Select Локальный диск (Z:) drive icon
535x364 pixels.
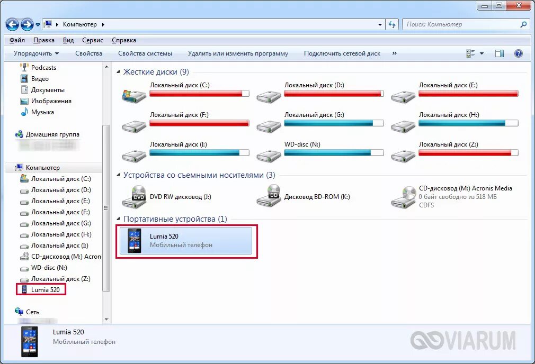tap(403, 156)
